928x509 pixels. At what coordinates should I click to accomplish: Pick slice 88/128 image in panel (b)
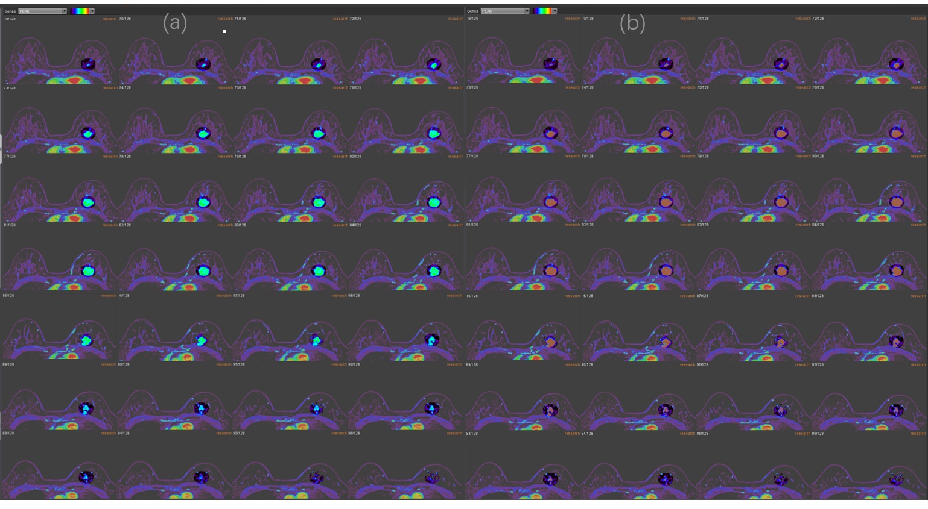click(869, 334)
